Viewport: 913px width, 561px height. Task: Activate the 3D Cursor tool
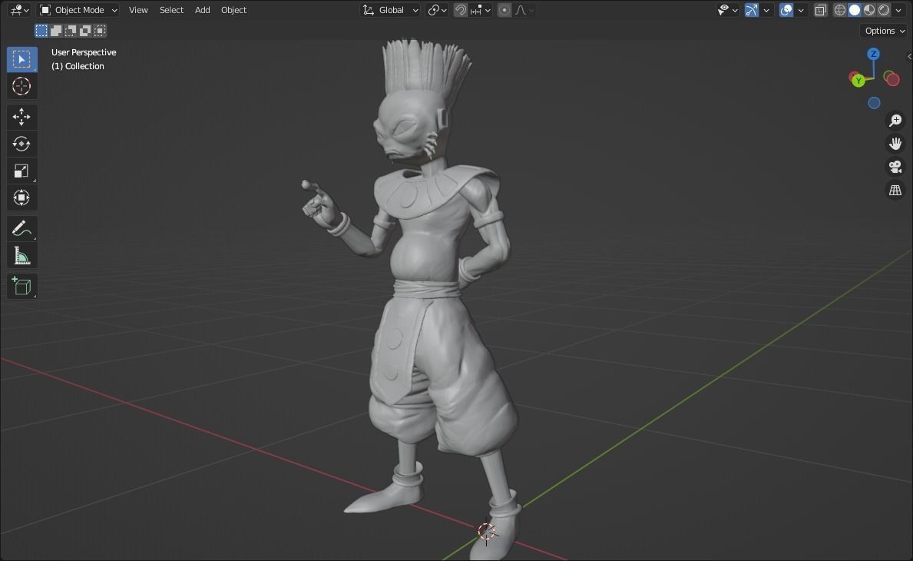pos(22,86)
